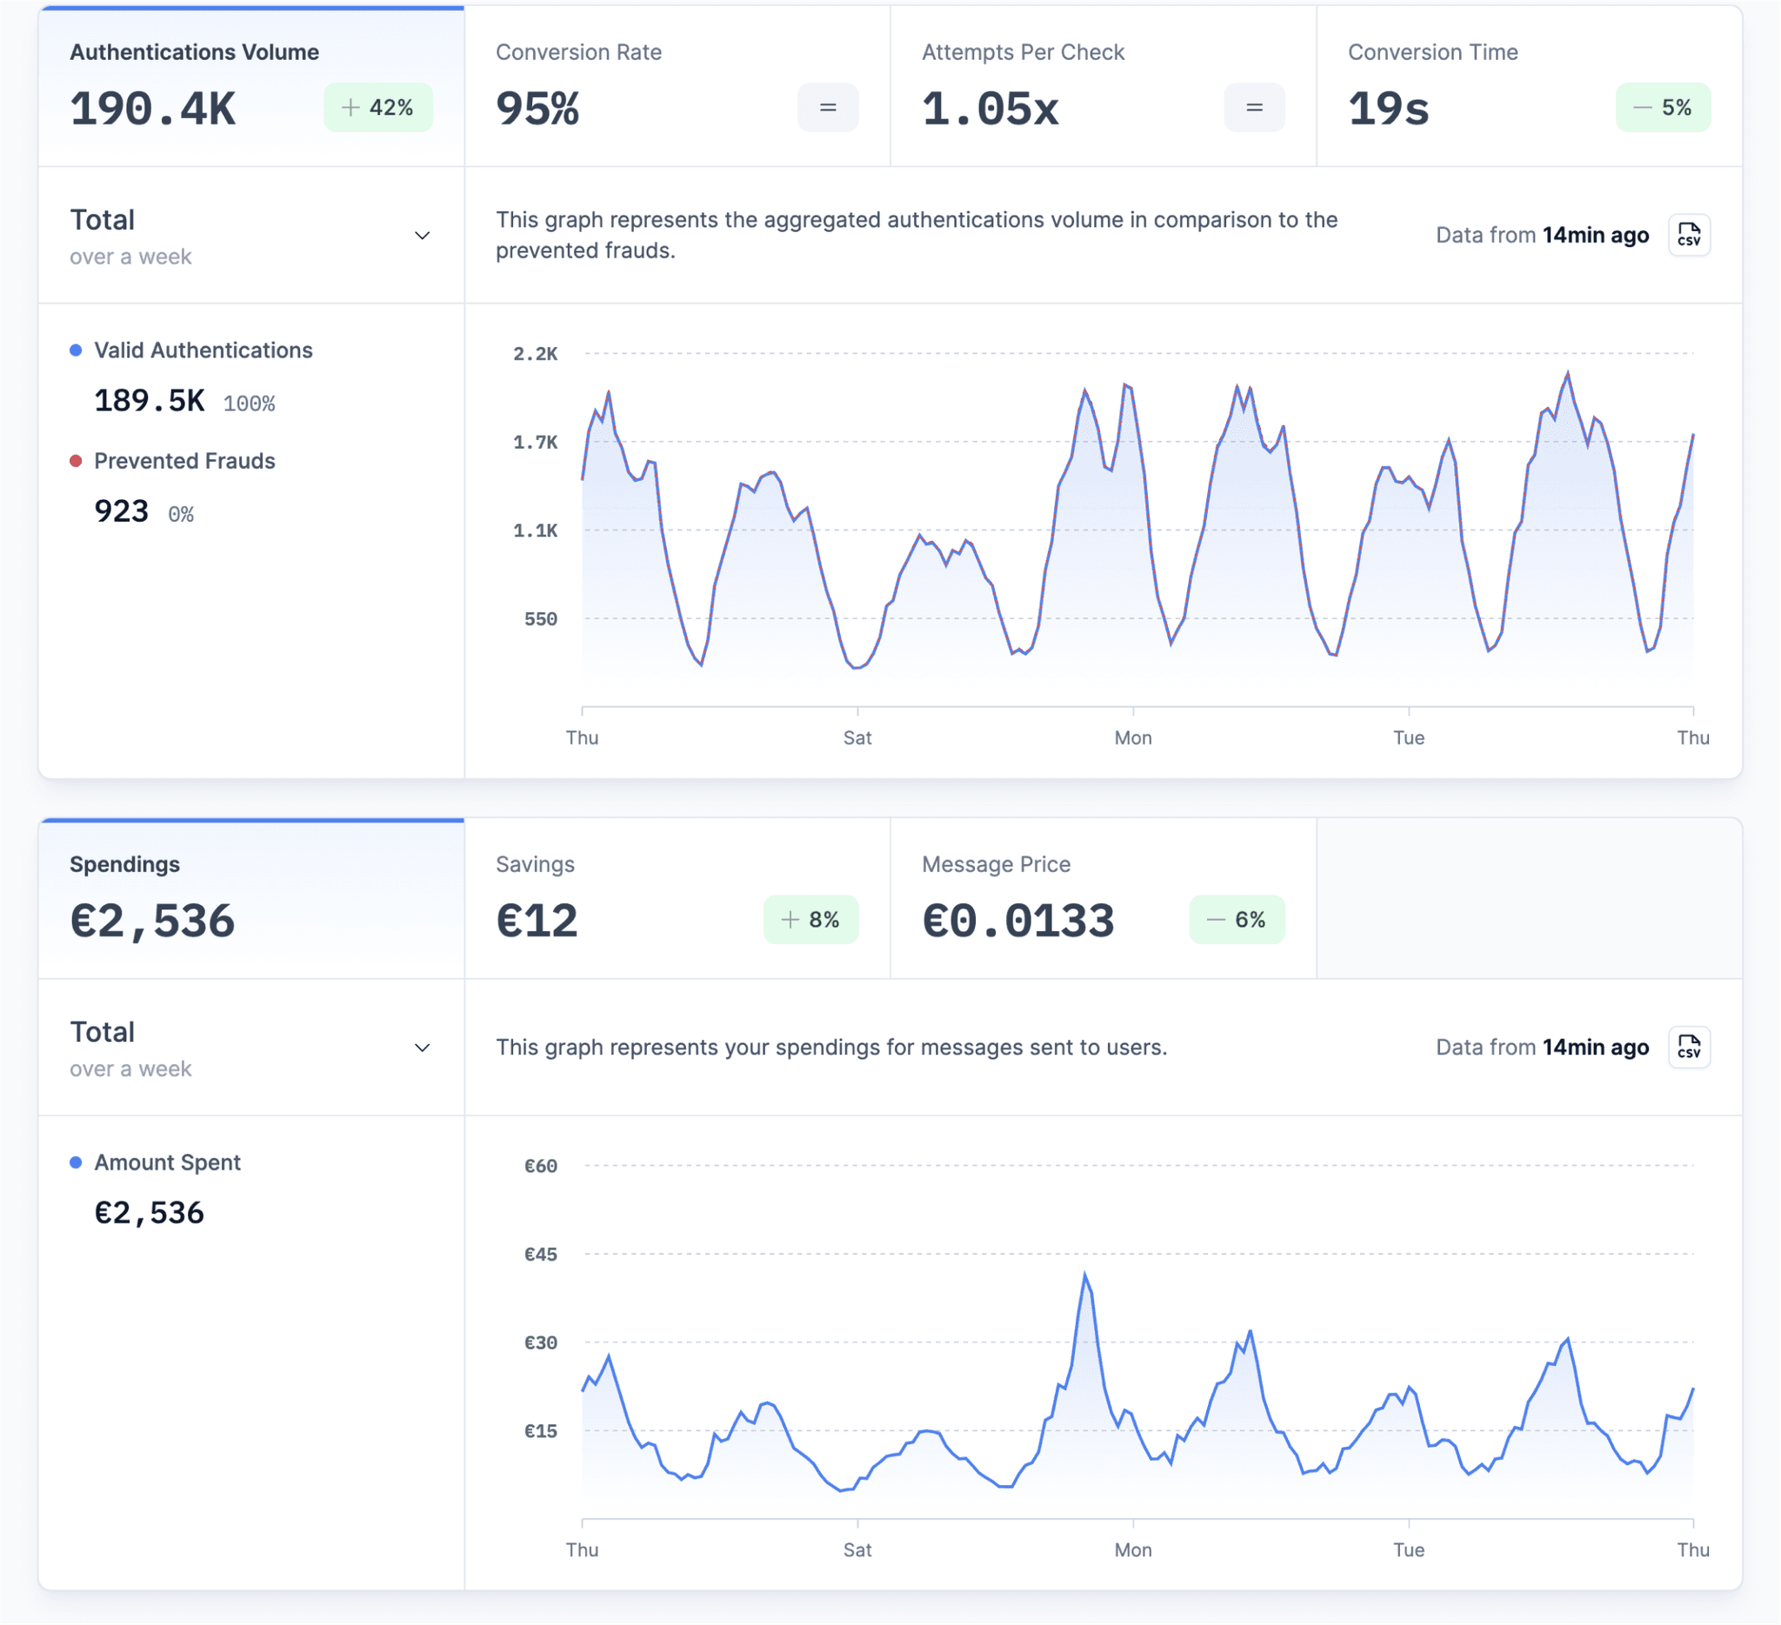1781x1625 pixels.
Task: Select the Spendings tab
Action: (x=251, y=899)
